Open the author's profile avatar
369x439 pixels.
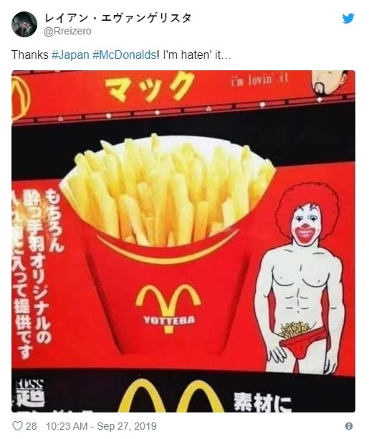pyautogui.click(x=24, y=24)
